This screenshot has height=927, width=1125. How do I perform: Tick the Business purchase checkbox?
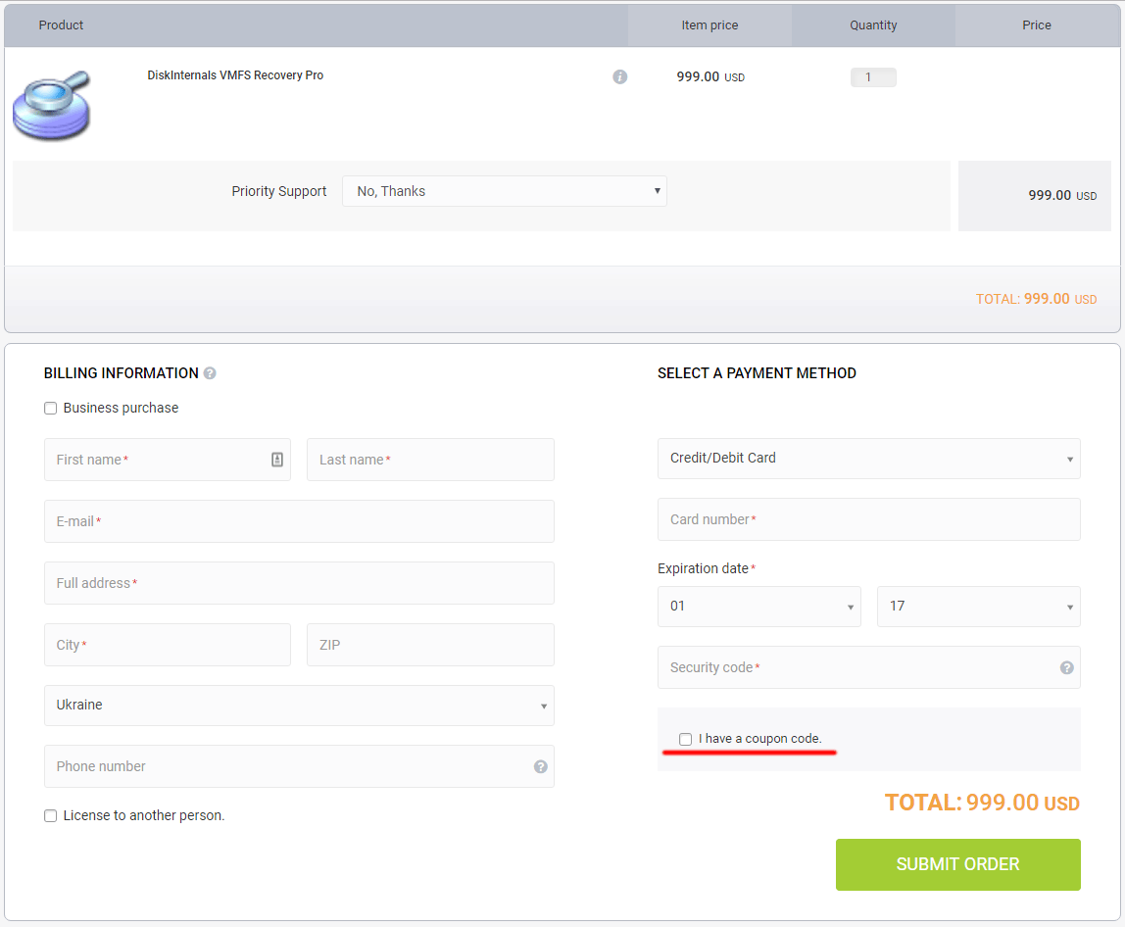pyautogui.click(x=50, y=409)
